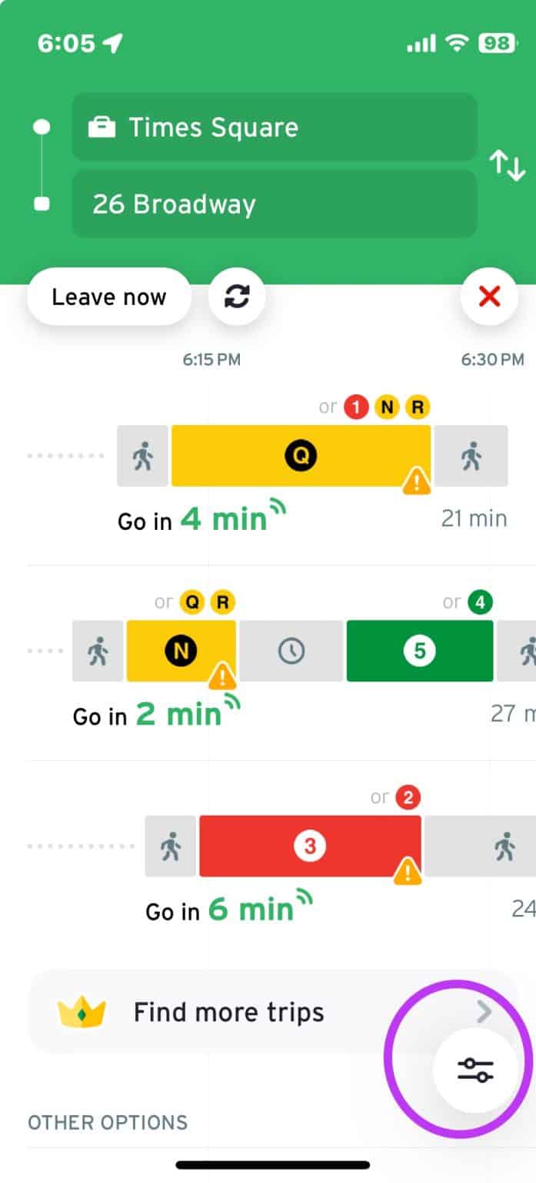Tap the 5 train badge on green route
Viewport: 536px width, 1183px height.
pos(419,651)
